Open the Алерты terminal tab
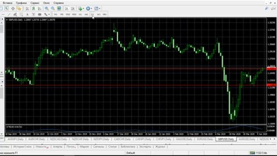The image size is (277, 156). click(x=58, y=146)
